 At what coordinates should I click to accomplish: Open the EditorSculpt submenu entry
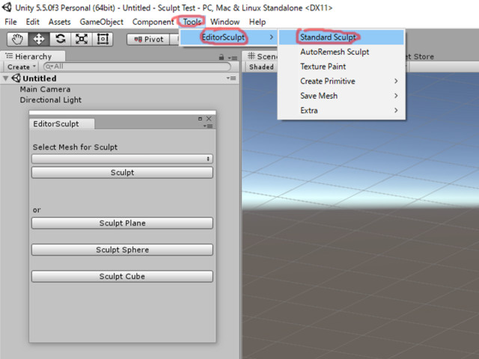pyautogui.click(x=228, y=37)
